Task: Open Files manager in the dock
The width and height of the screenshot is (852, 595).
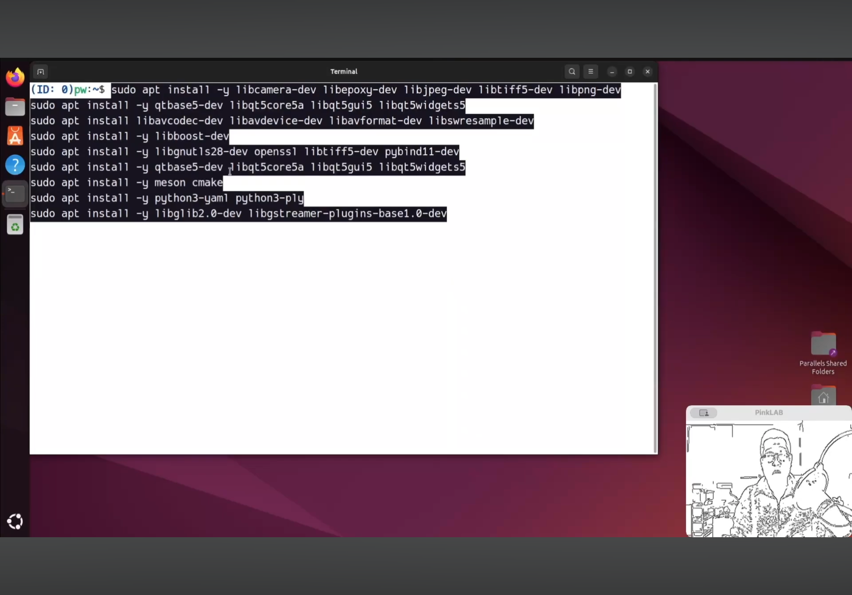Action: (15, 107)
